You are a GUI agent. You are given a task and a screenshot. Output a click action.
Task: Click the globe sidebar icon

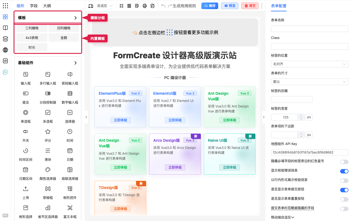pyautogui.click(x=5, y=50)
